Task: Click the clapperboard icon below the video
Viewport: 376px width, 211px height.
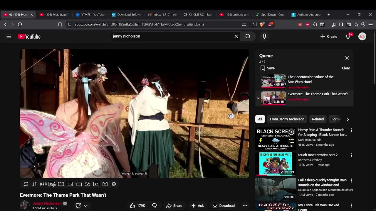Action: pos(61,184)
